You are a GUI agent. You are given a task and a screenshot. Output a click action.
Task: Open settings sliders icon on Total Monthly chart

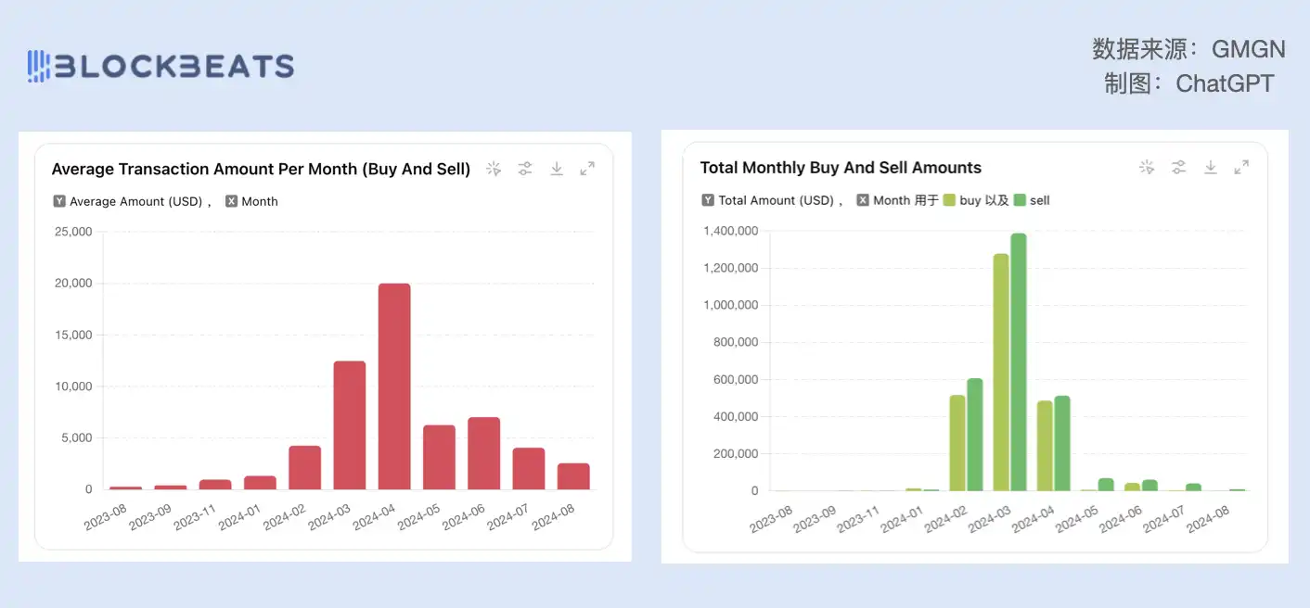point(1178,167)
